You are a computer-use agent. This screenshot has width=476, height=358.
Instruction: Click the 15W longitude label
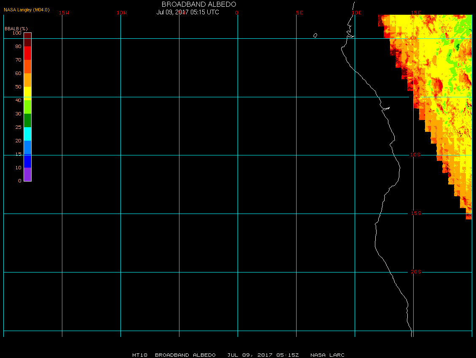coord(64,13)
